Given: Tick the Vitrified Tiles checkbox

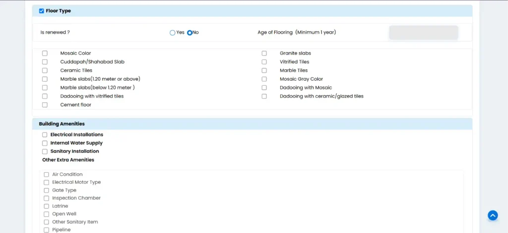Looking at the screenshot, I should click(x=264, y=62).
